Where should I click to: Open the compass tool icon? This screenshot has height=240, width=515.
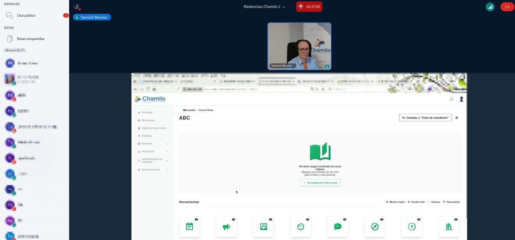click(375, 226)
